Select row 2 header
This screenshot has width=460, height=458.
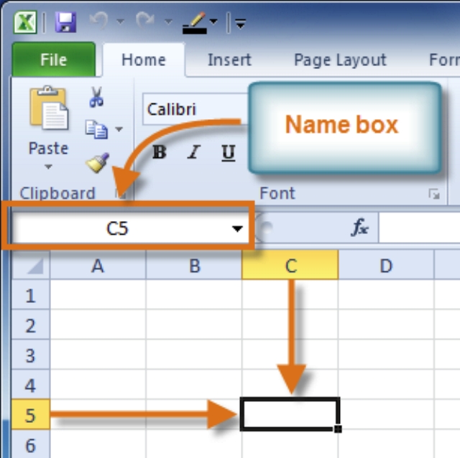point(31,325)
